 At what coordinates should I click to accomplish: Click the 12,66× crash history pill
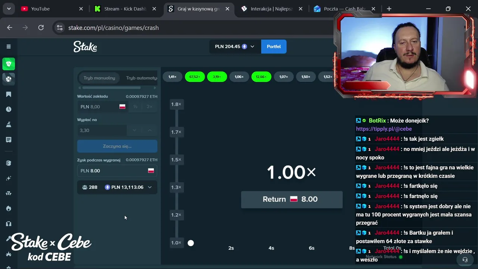point(261,77)
